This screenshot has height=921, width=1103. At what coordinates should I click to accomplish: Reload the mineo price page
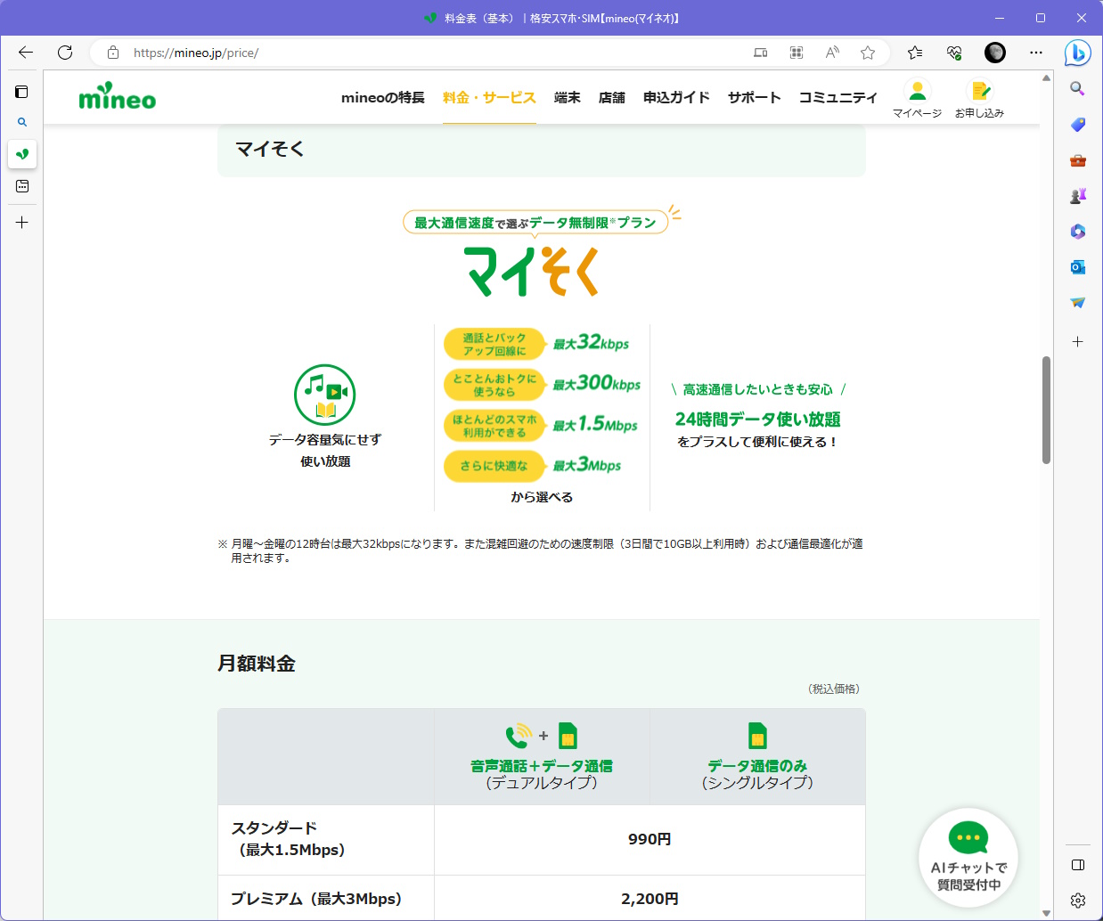pyautogui.click(x=65, y=53)
